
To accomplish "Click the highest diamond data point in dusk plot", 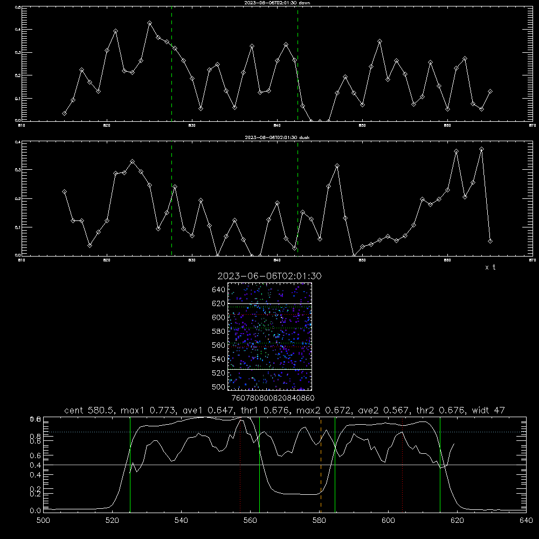I will 481,149.
